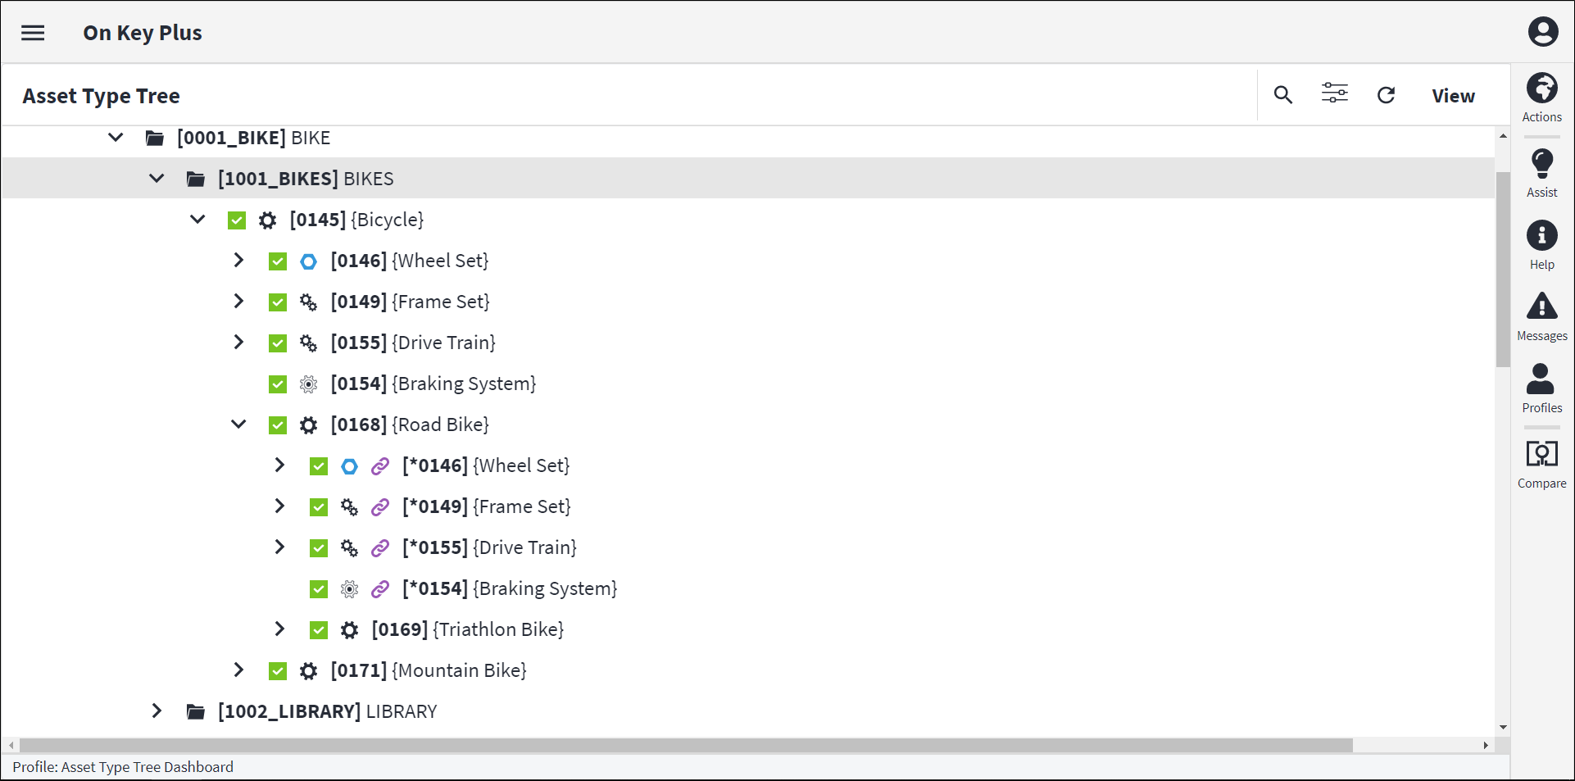1575x781 pixels.
Task: Click the link icon of [*0149] Frame Set
Action: (x=380, y=507)
